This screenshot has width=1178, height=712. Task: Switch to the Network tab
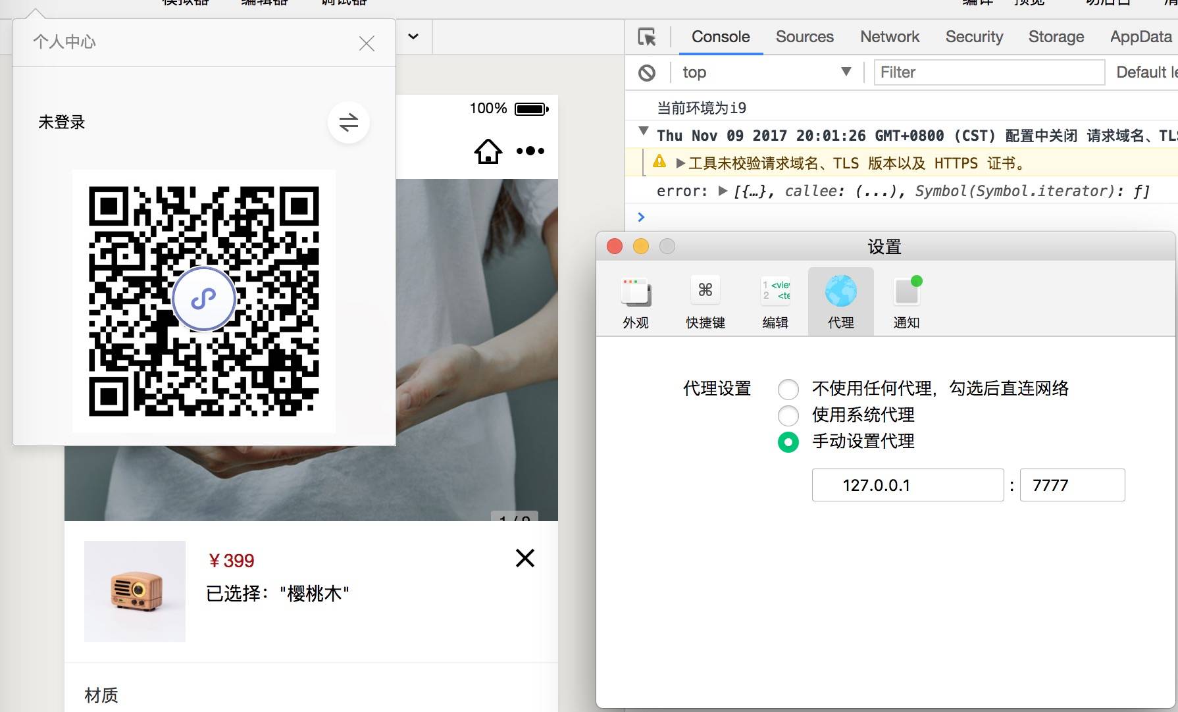click(x=889, y=37)
